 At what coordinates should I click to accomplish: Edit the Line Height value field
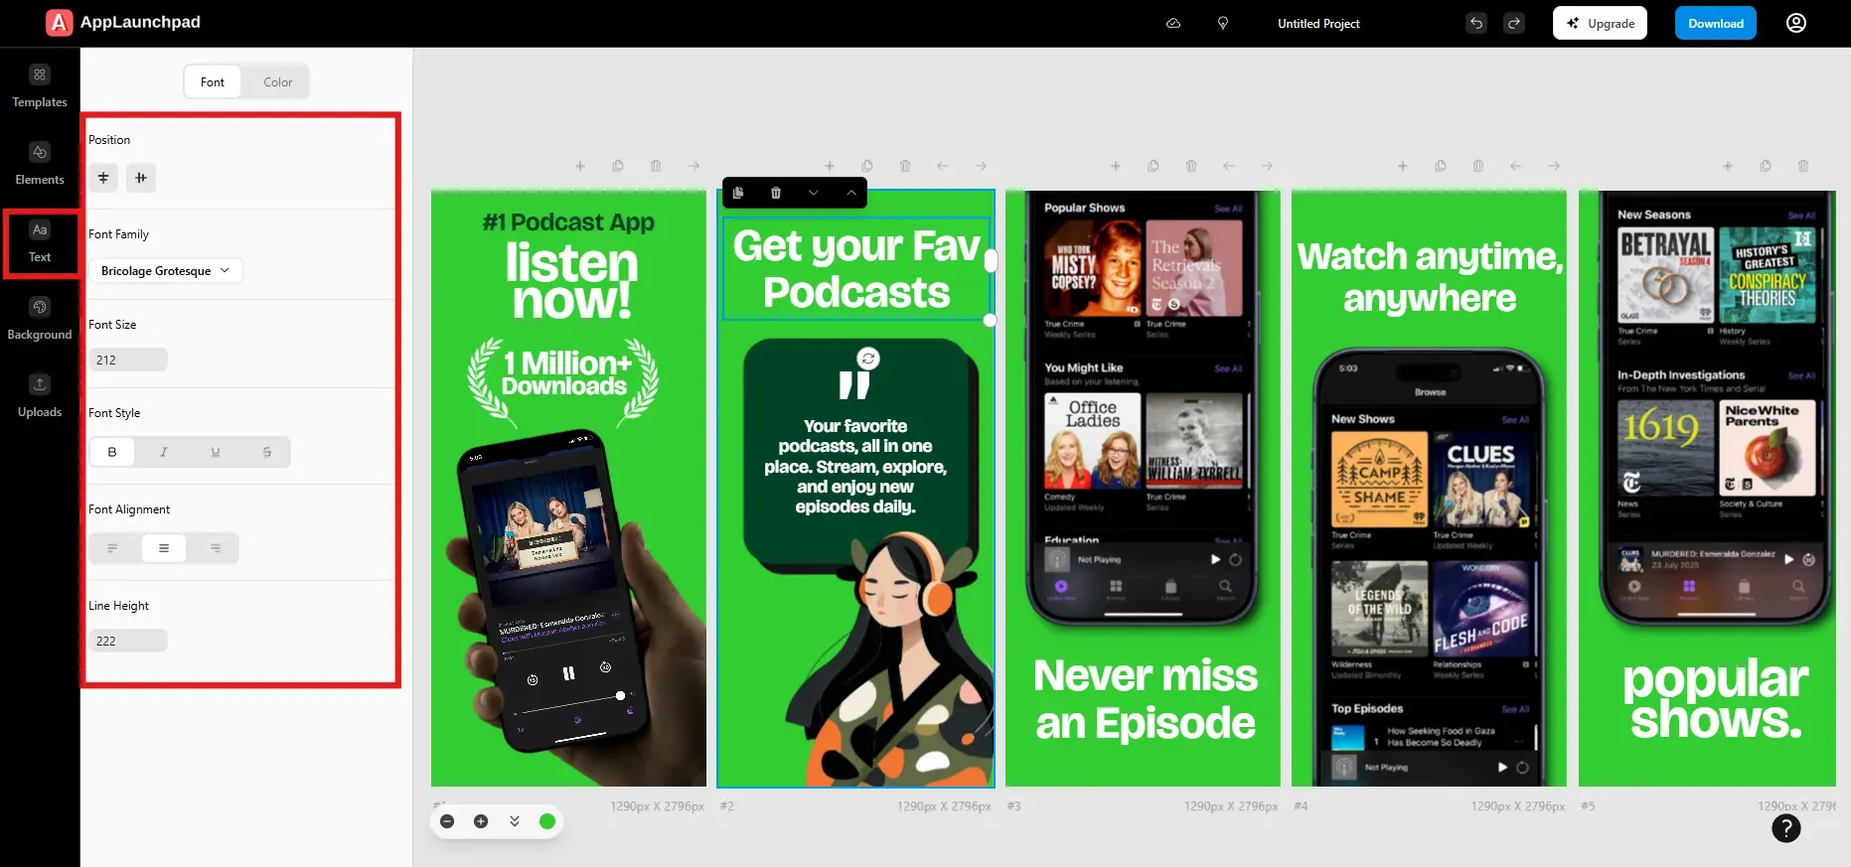(x=128, y=641)
